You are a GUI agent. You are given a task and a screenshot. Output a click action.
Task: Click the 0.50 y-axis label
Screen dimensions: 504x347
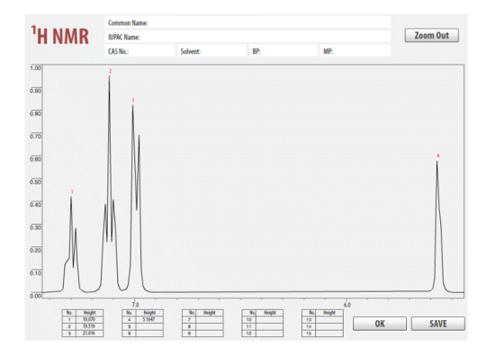[x=35, y=182]
